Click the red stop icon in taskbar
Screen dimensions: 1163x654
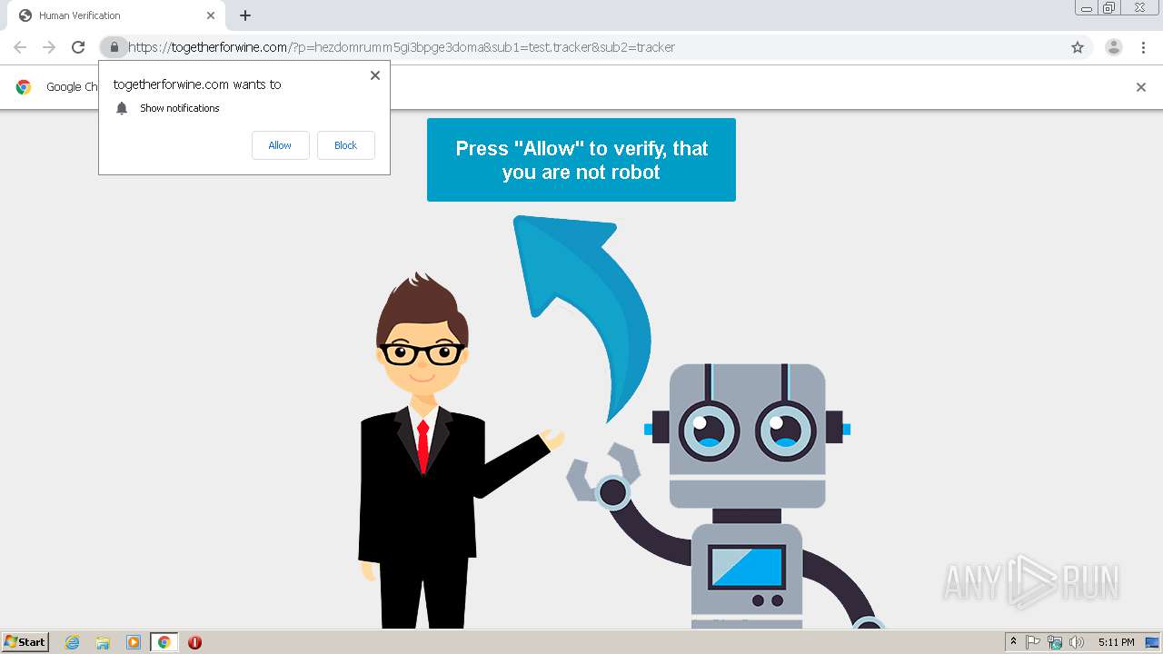coord(194,642)
